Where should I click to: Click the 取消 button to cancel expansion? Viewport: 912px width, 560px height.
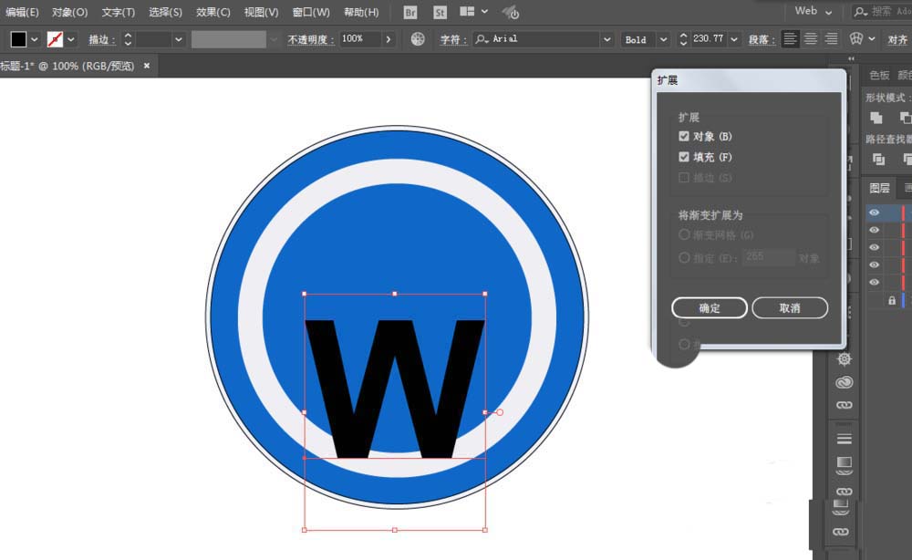point(790,307)
